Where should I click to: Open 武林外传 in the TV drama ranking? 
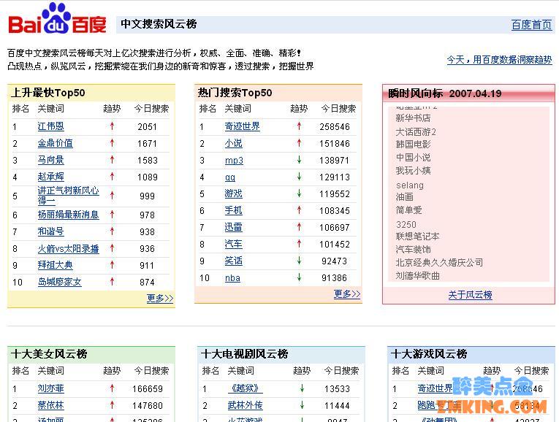click(x=245, y=405)
